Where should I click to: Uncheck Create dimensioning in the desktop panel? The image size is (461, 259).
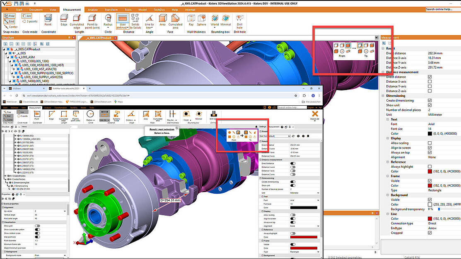pyautogui.click(x=430, y=100)
